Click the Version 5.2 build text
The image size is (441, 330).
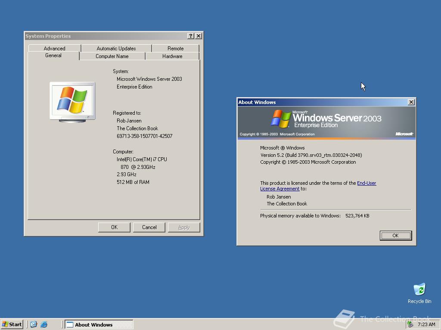311,155
